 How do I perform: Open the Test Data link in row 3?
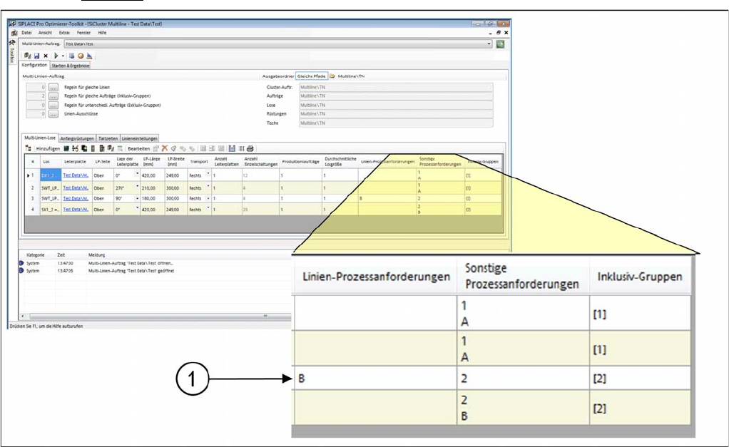(76, 198)
